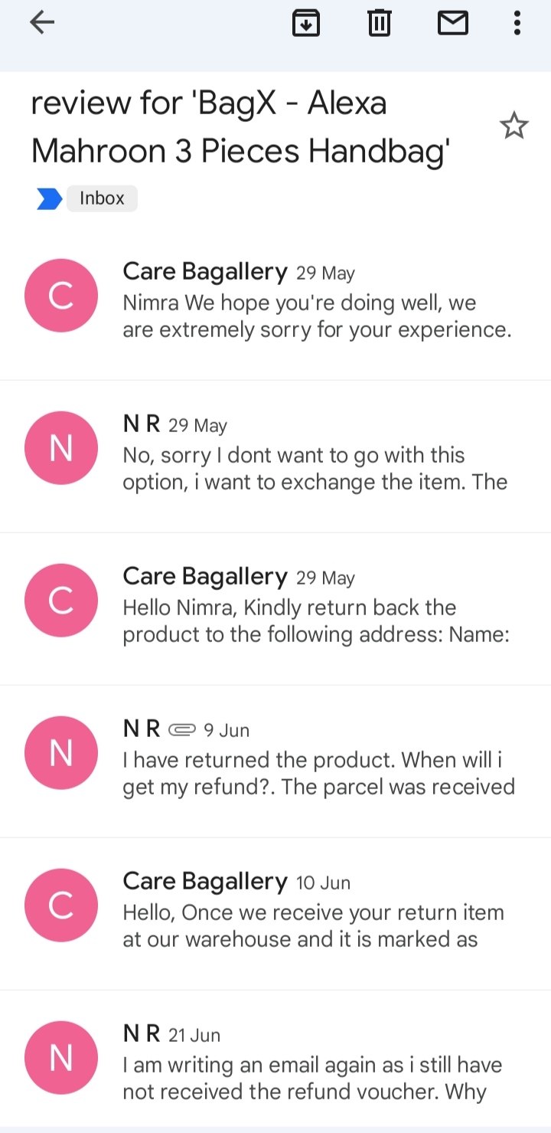
Task: Tap the attachment paperclip icon on the 9 Jun message
Action: point(182,729)
